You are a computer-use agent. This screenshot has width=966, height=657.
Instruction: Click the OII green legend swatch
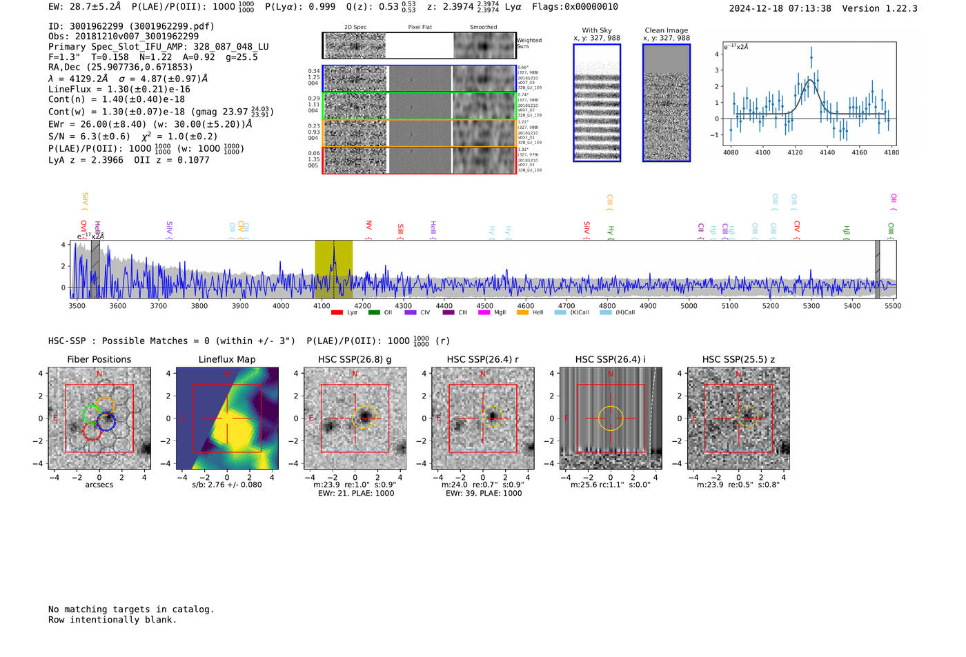click(x=374, y=312)
